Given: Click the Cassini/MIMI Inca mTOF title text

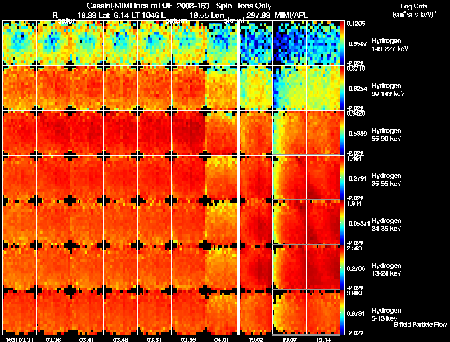Looking at the screenshot, I should (130, 6).
